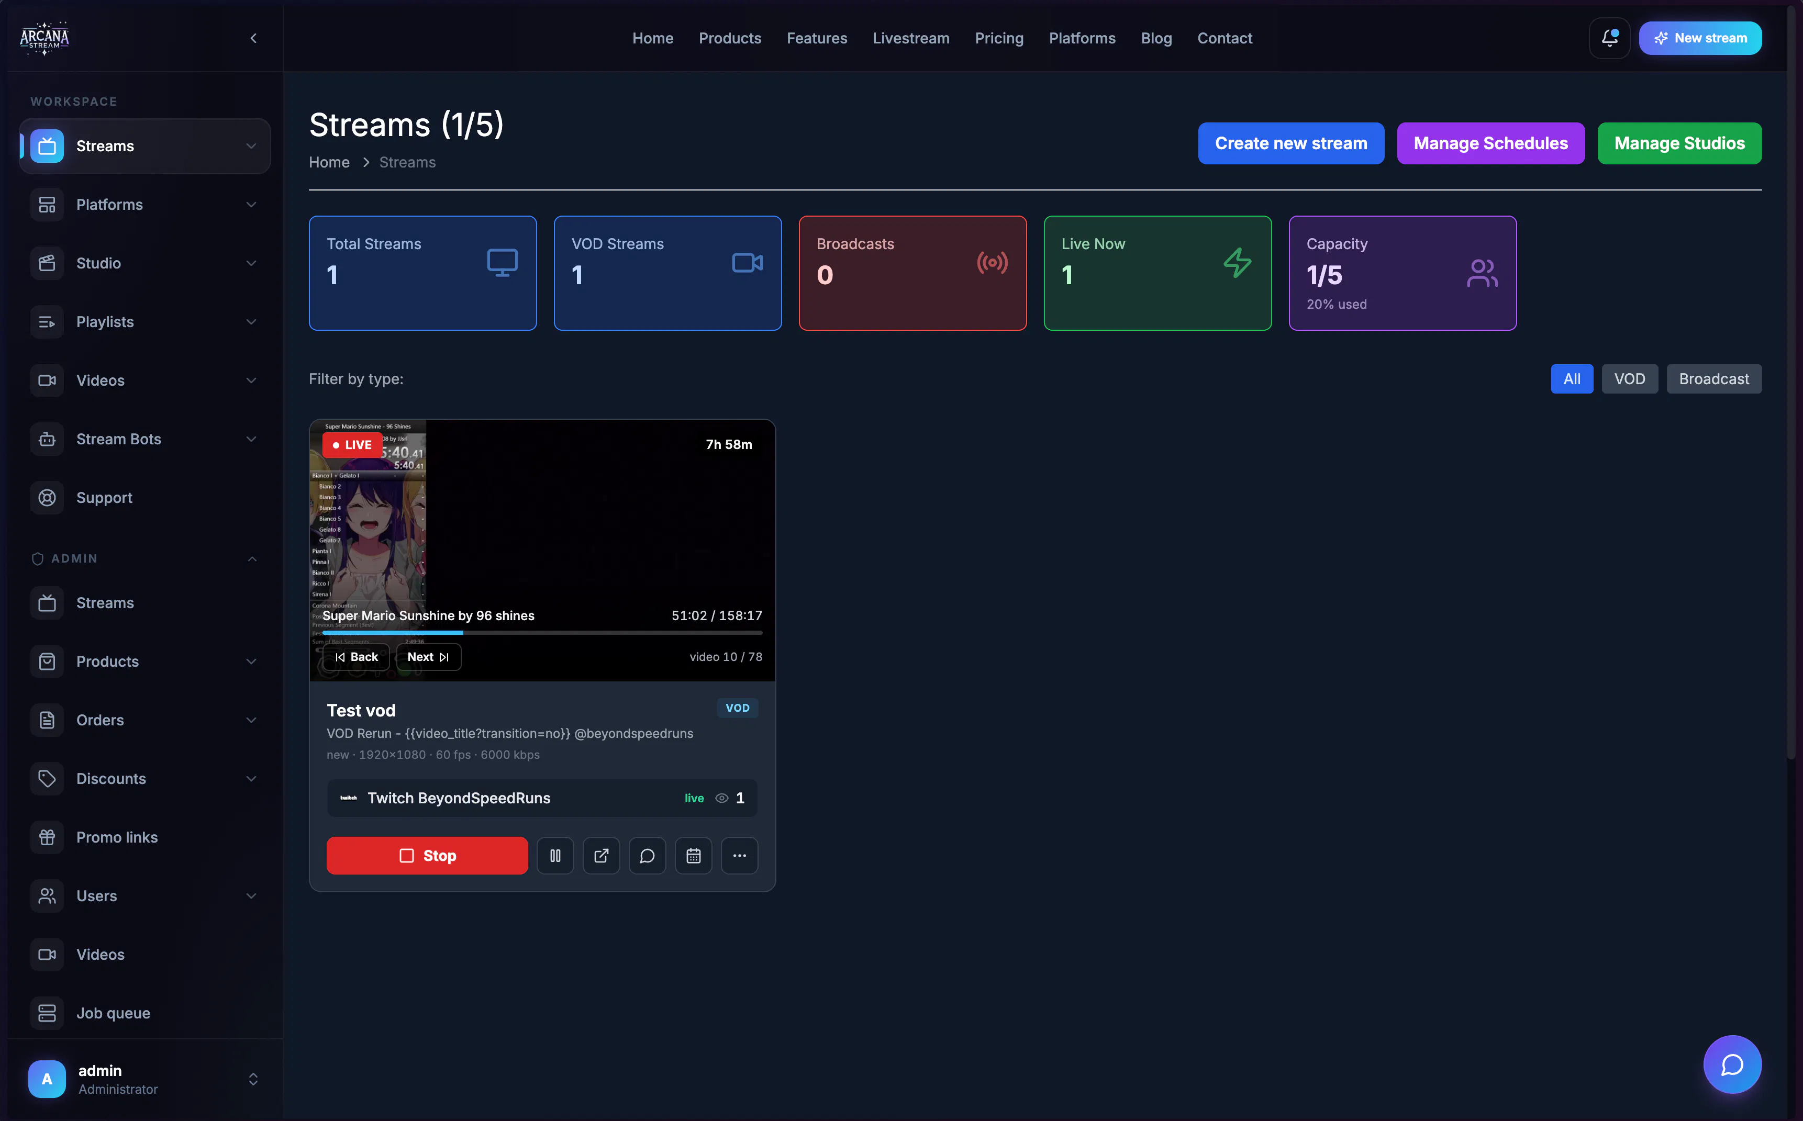Filter streams by Broadcast type

[1713, 379]
